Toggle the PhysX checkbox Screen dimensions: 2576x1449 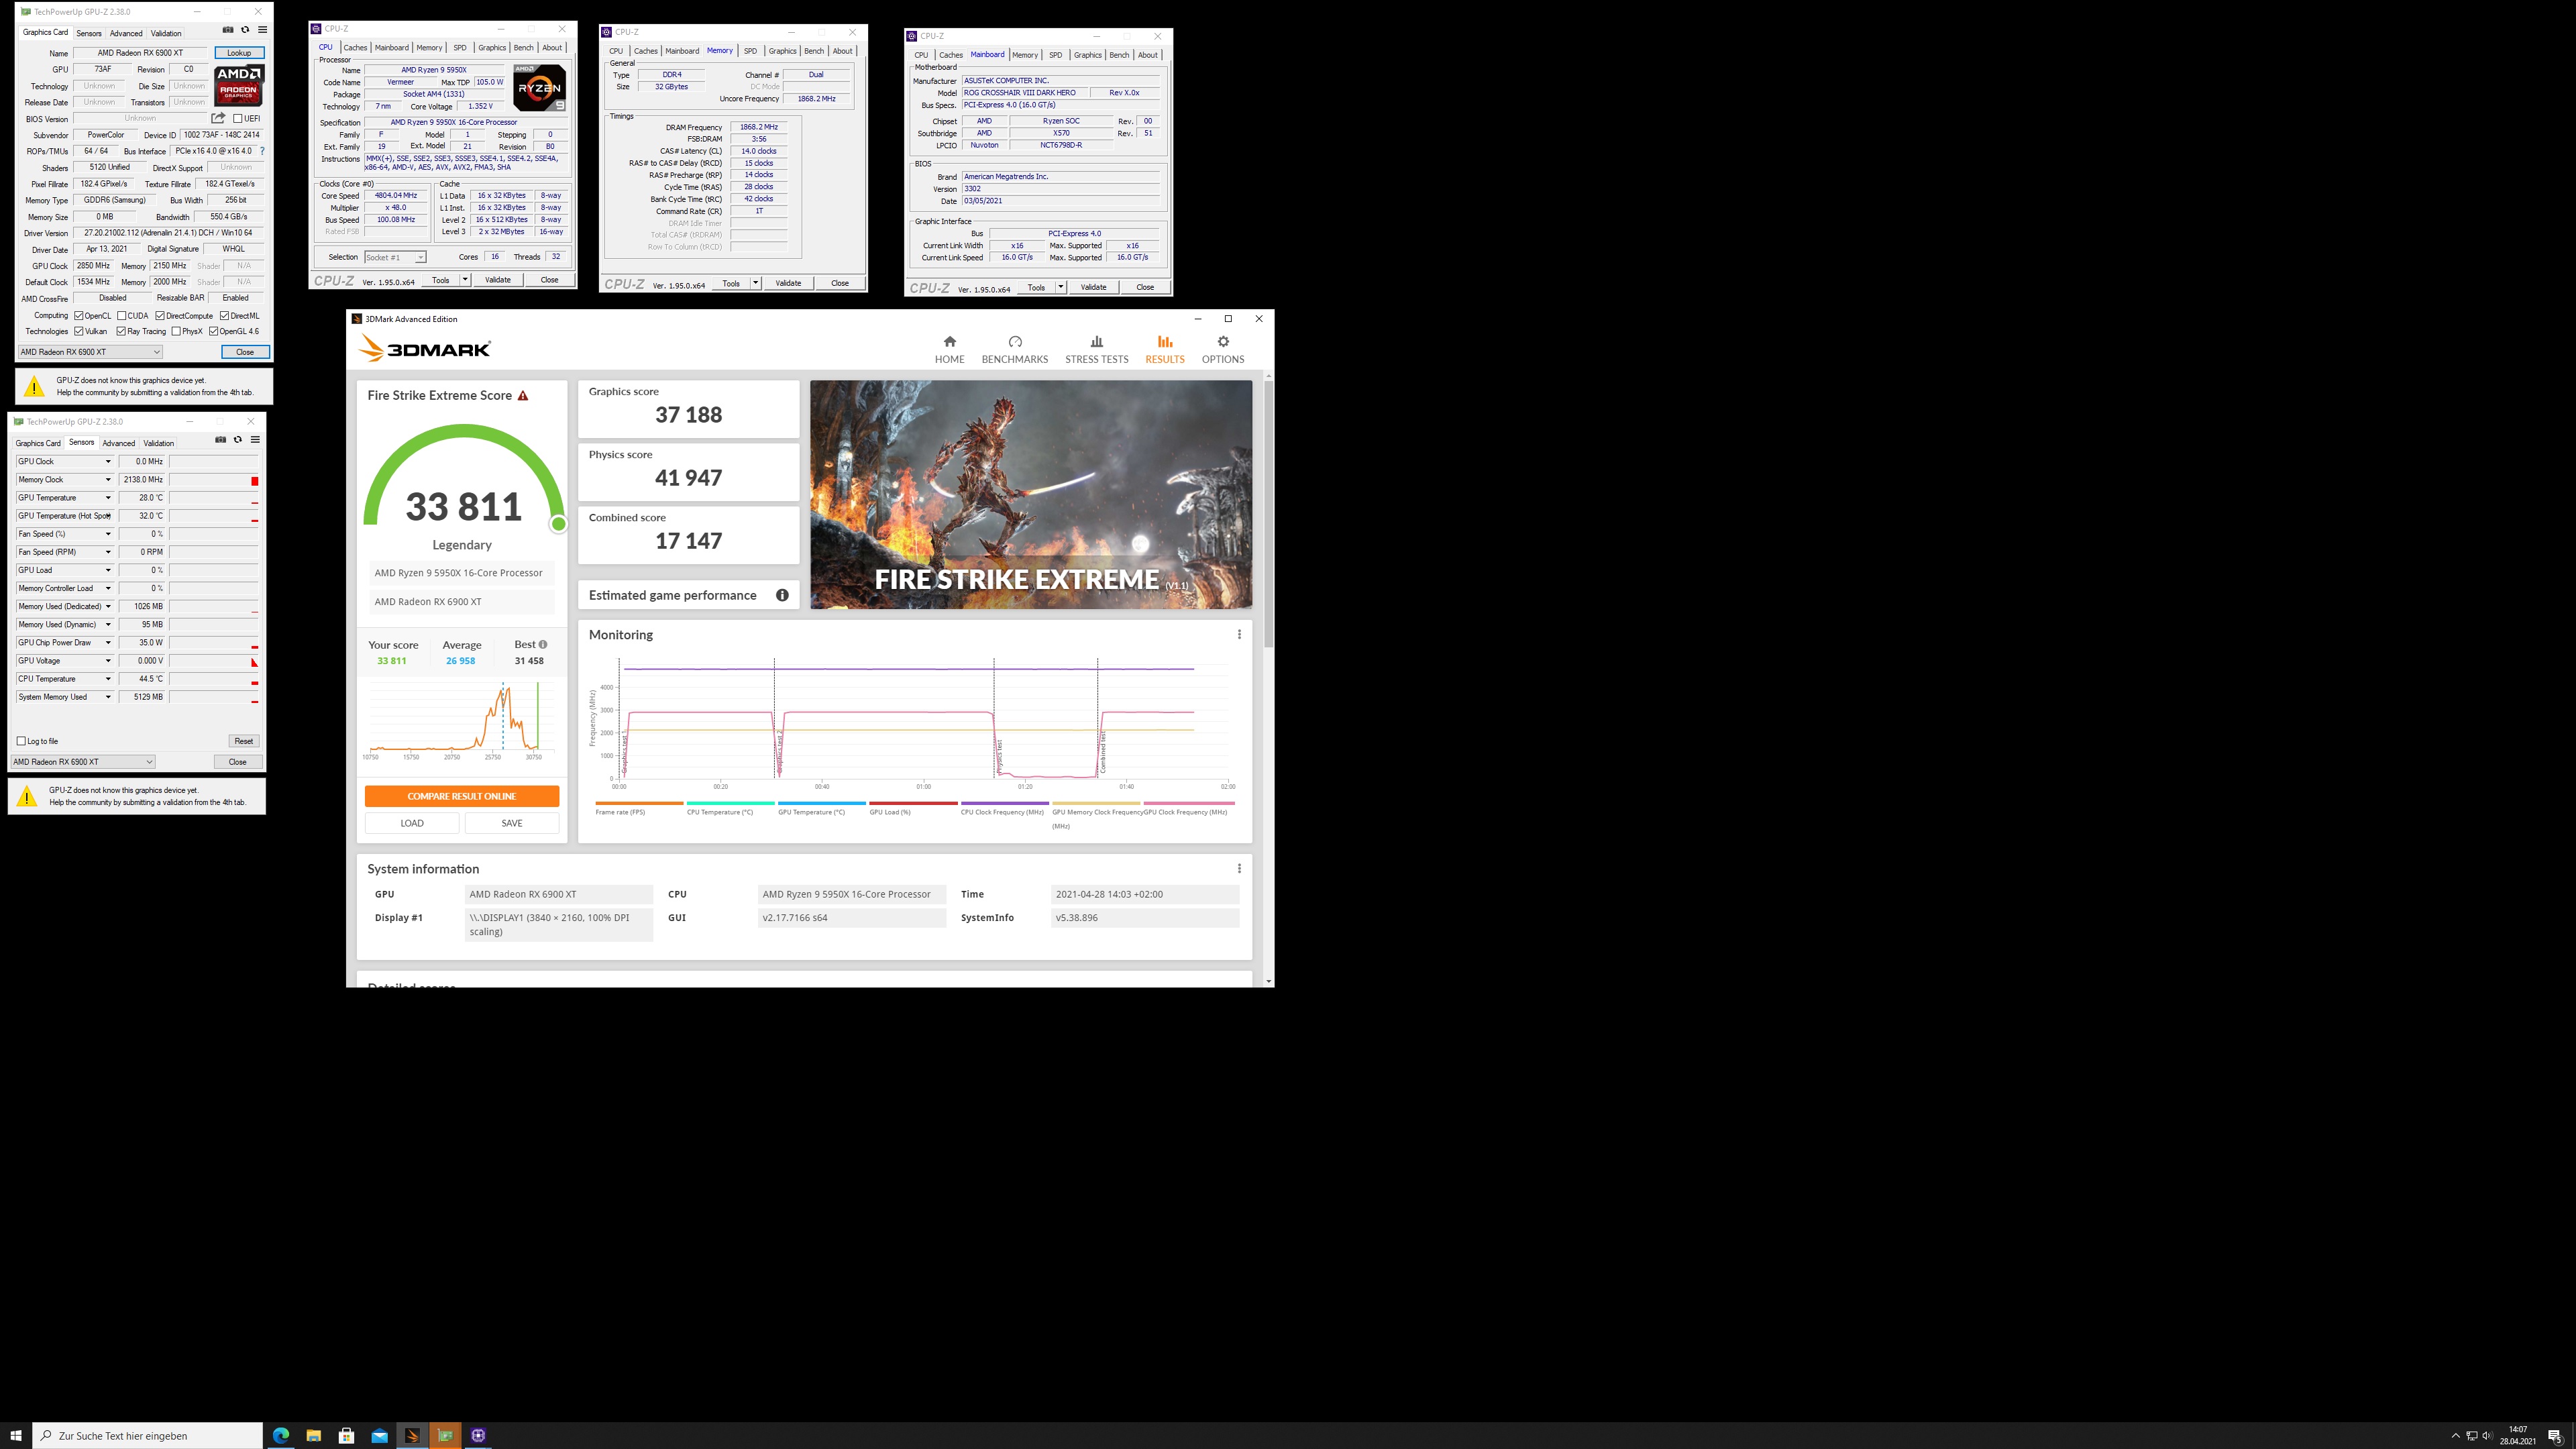(176, 331)
